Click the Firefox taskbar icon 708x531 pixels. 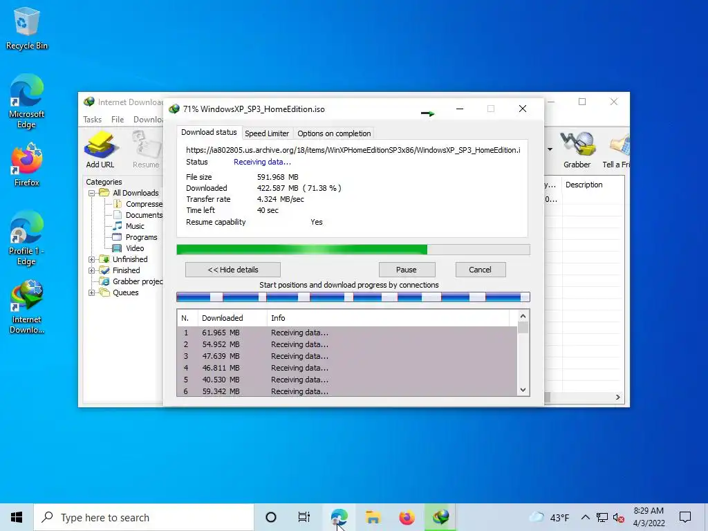tap(407, 517)
